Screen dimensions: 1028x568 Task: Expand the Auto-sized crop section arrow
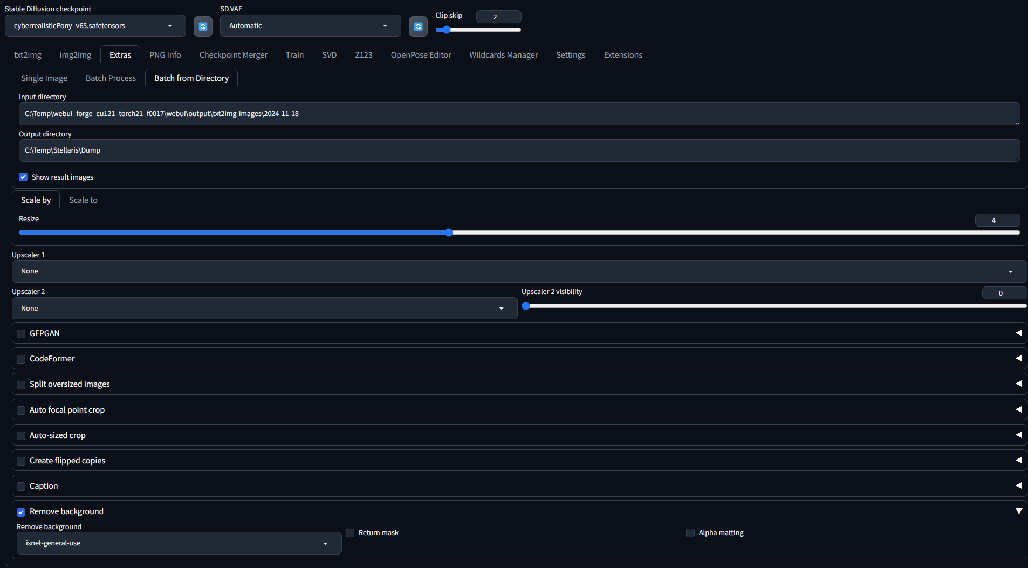pyautogui.click(x=1018, y=435)
